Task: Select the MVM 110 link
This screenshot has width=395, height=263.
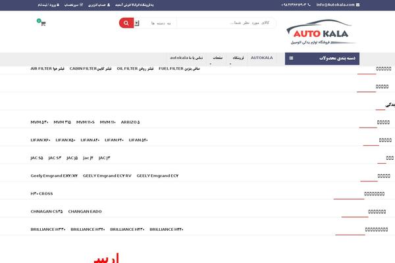Action: point(107,122)
